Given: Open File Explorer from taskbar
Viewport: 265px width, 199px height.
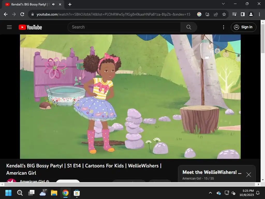Looking at the screenshot, I should (x=54, y=193).
